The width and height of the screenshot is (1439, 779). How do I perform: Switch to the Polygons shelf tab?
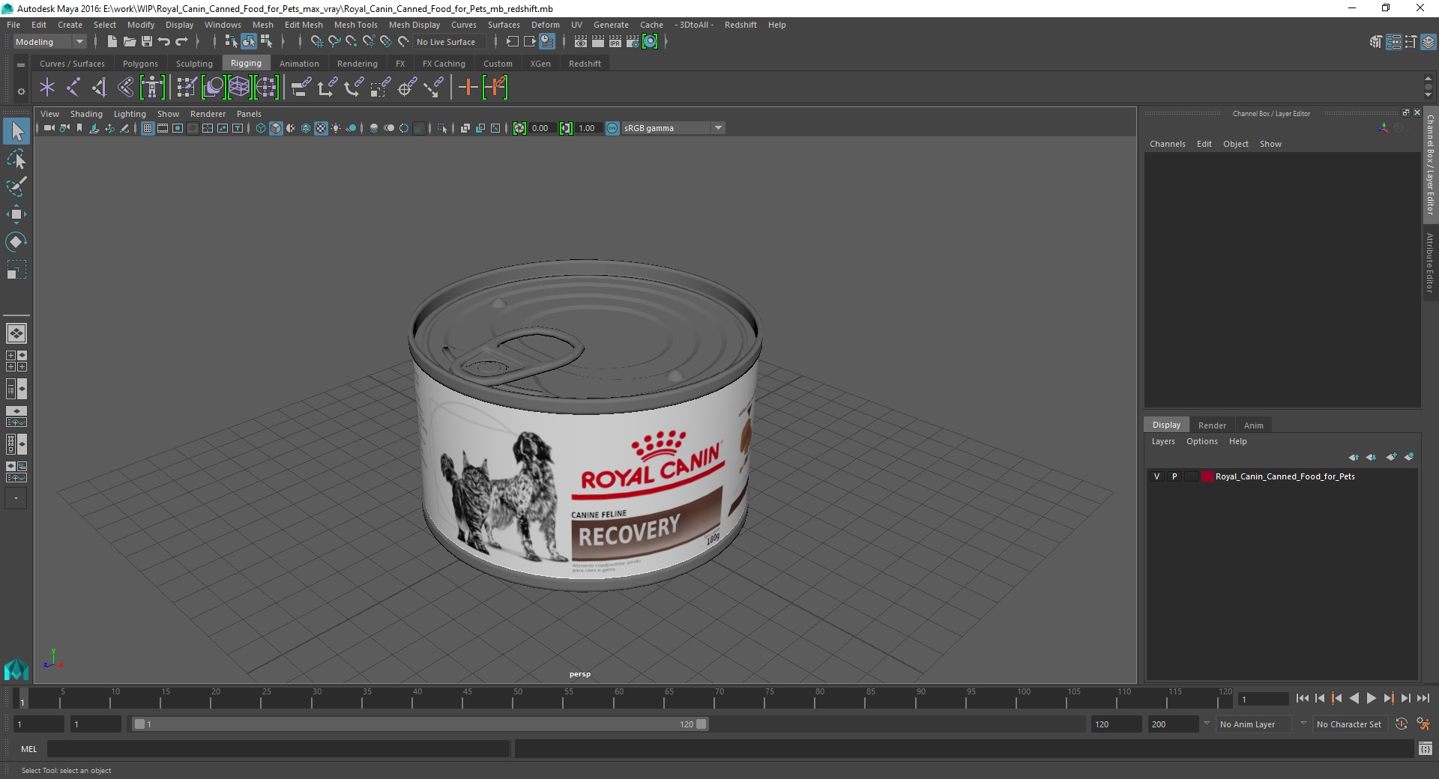click(x=140, y=64)
